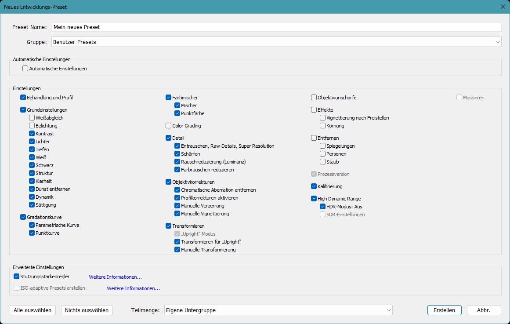The height and width of the screenshot is (324, 510).
Task: Close the Neues Entwicklungs-Preset dialog
Action: pyautogui.click(x=503, y=7)
